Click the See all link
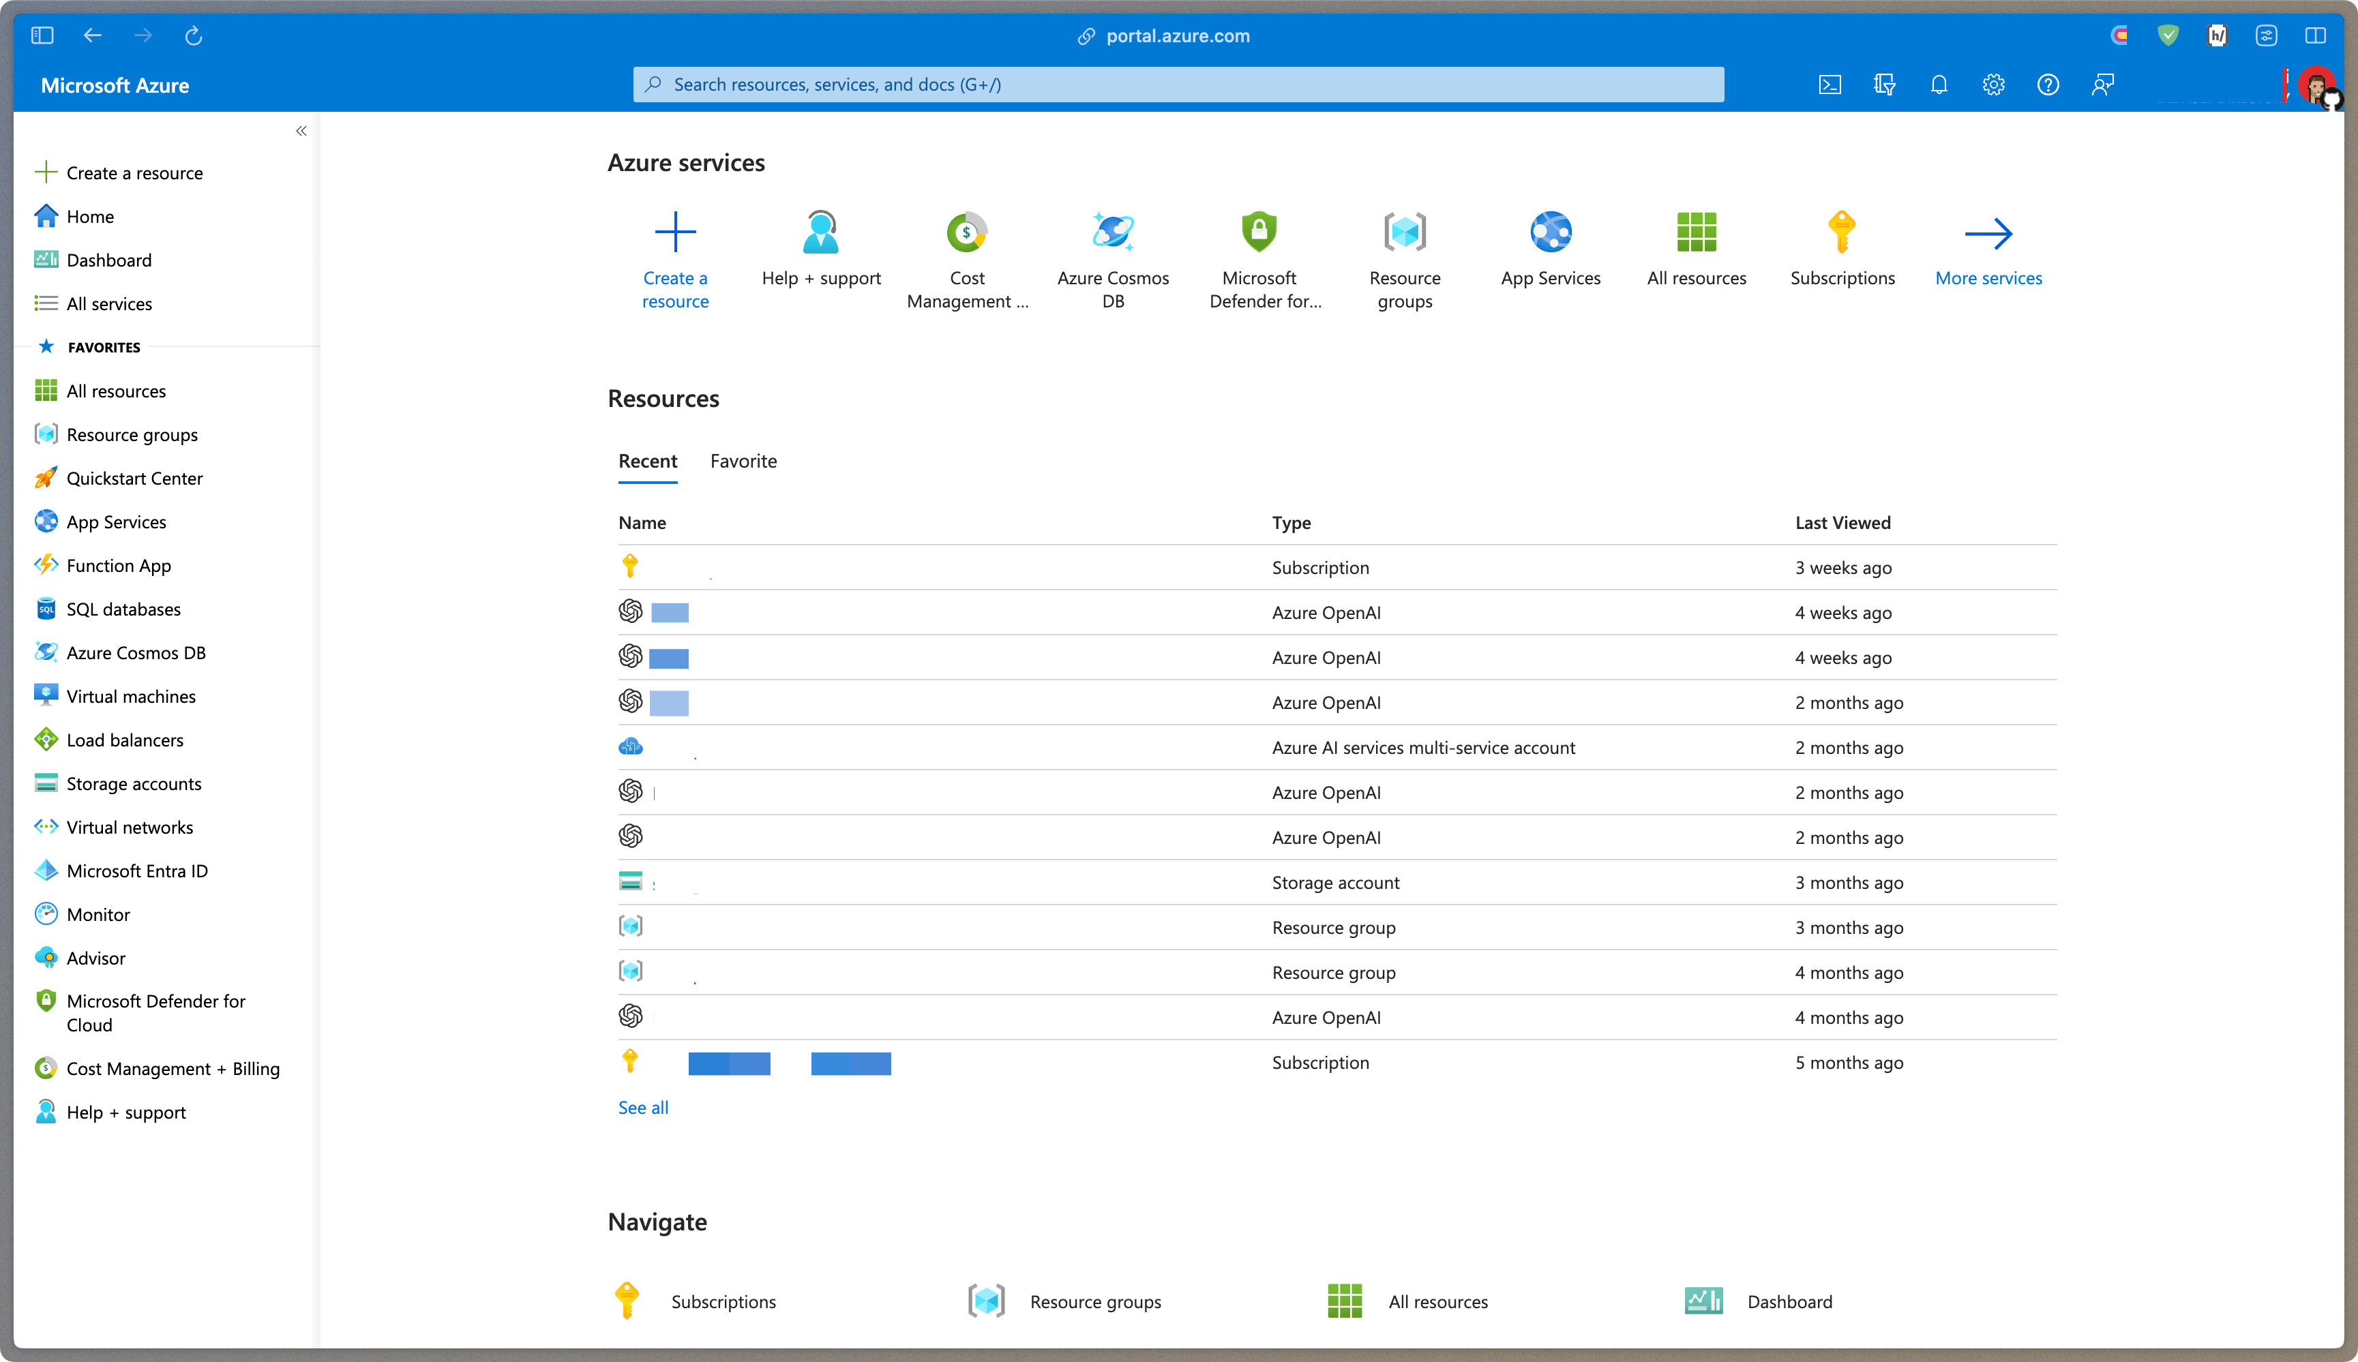 click(x=643, y=1108)
